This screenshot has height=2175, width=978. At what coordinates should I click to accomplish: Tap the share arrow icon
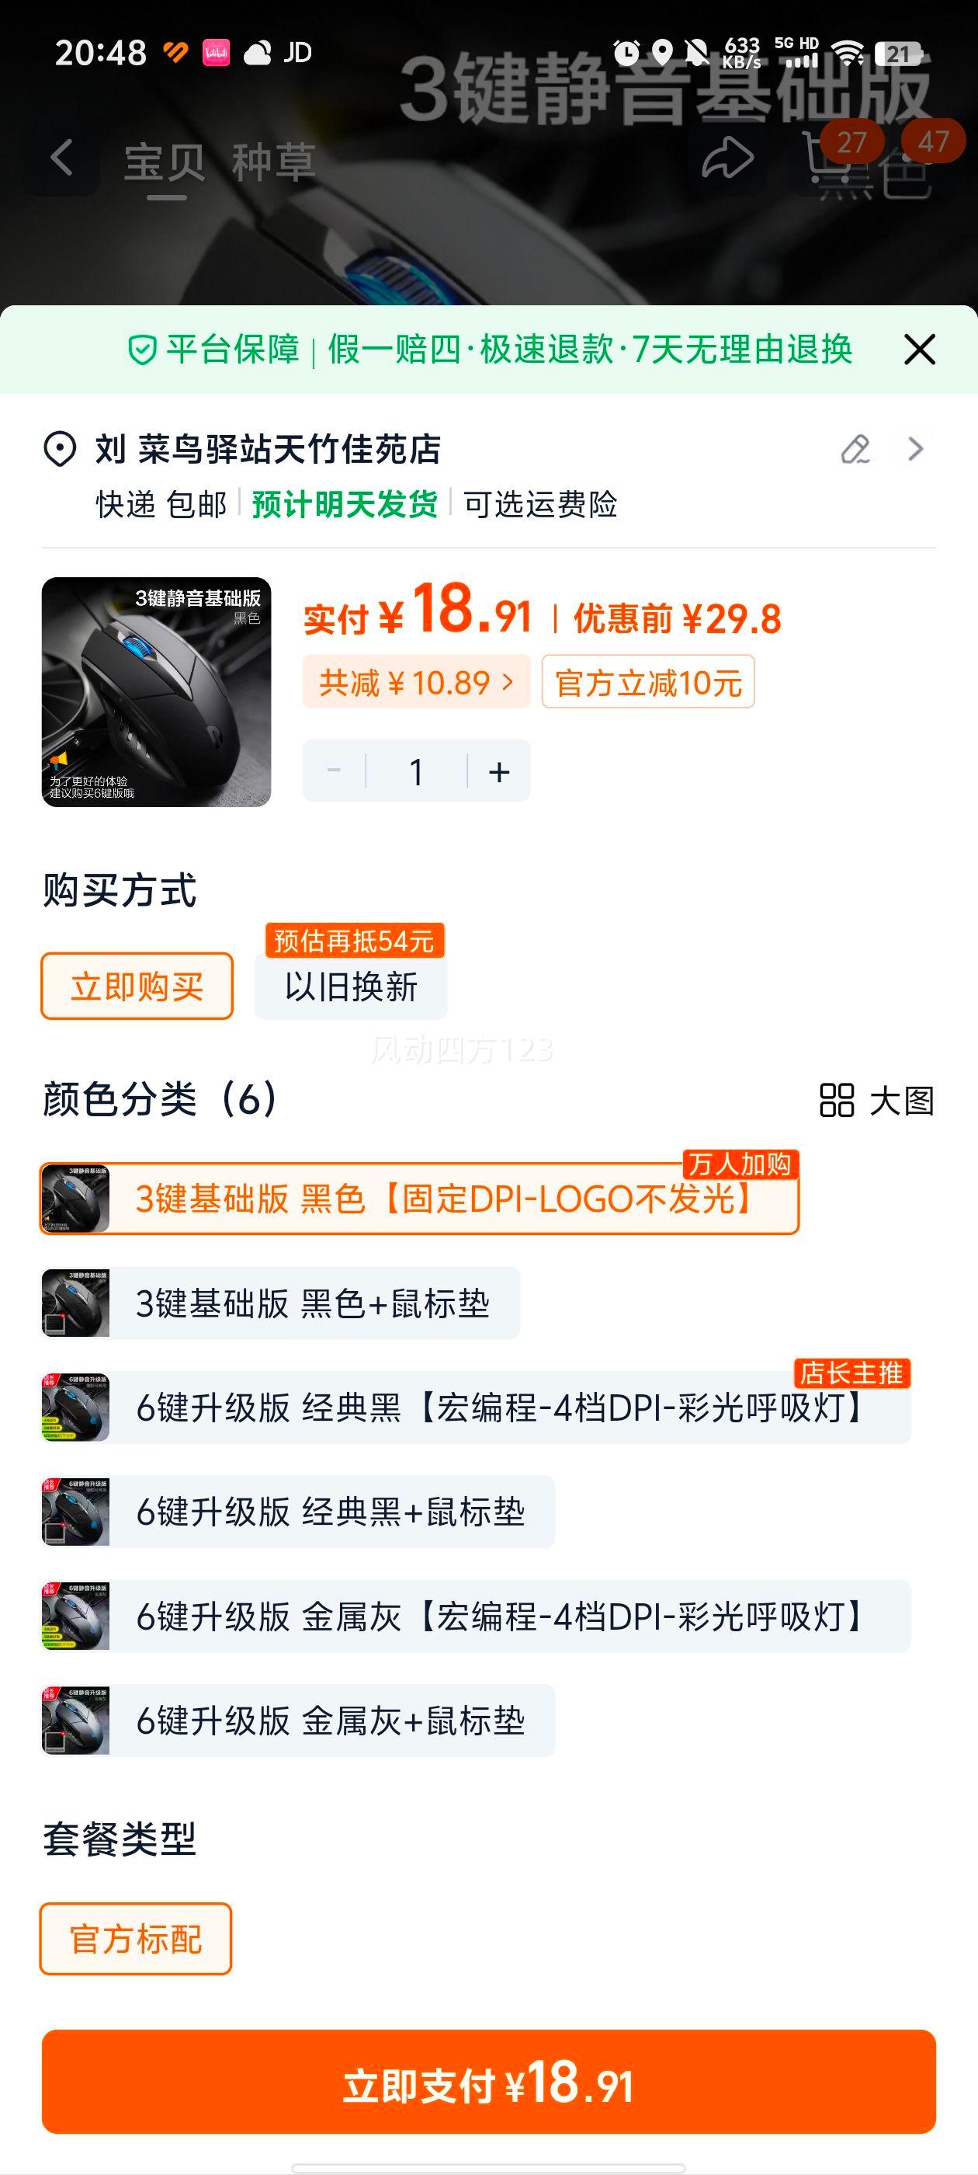(x=727, y=158)
